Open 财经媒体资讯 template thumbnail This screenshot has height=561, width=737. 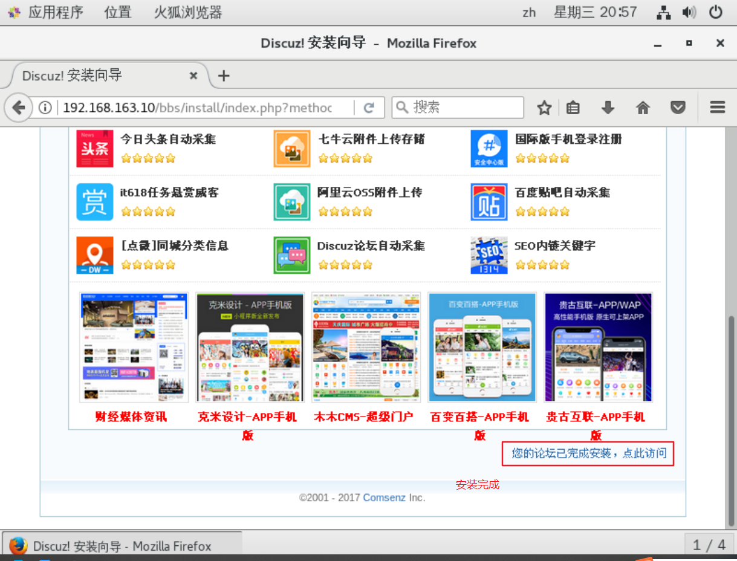pos(134,347)
